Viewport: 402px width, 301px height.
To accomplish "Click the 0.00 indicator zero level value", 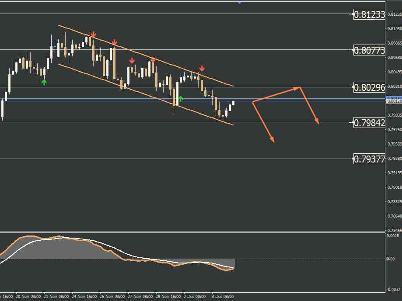I will click(x=391, y=259).
